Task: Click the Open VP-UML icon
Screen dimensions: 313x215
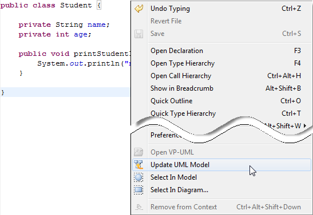Action: coord(138,152)
